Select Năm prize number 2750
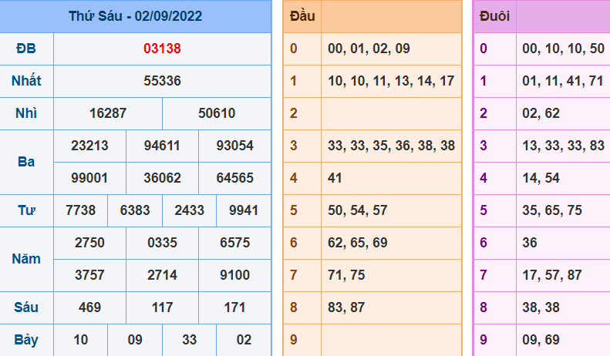 click(x=89, y=243)
